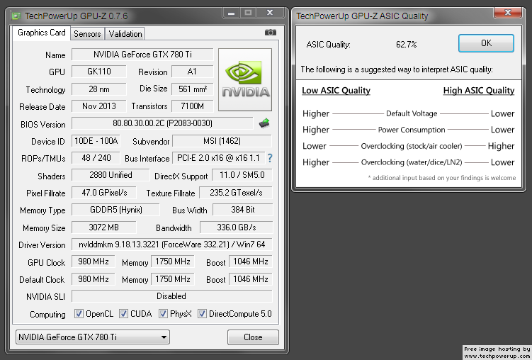
Task: Click the Texture Fillrate field 235.2 GTexel/s
Action: [236, 193]
